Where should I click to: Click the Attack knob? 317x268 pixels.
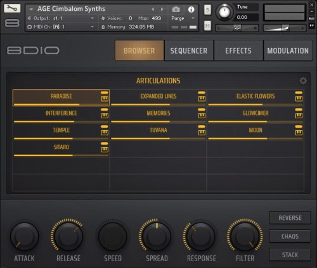25,236
